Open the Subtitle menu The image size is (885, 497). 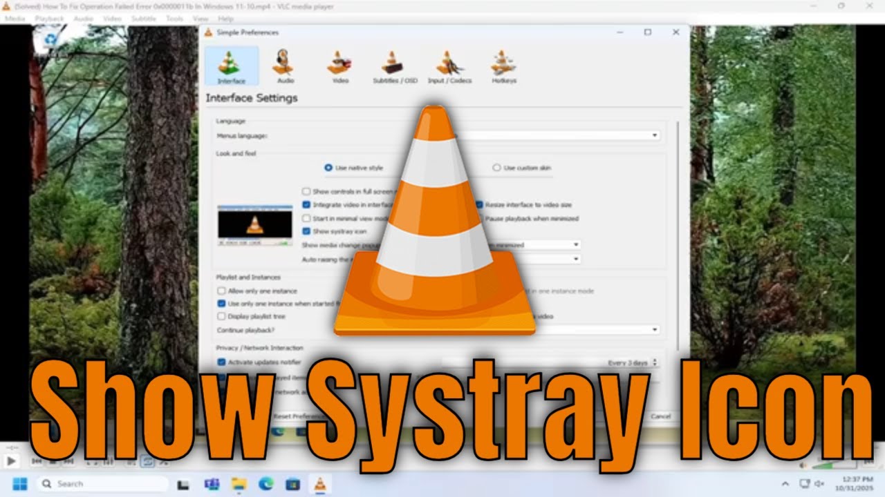(x=144, y=19)
